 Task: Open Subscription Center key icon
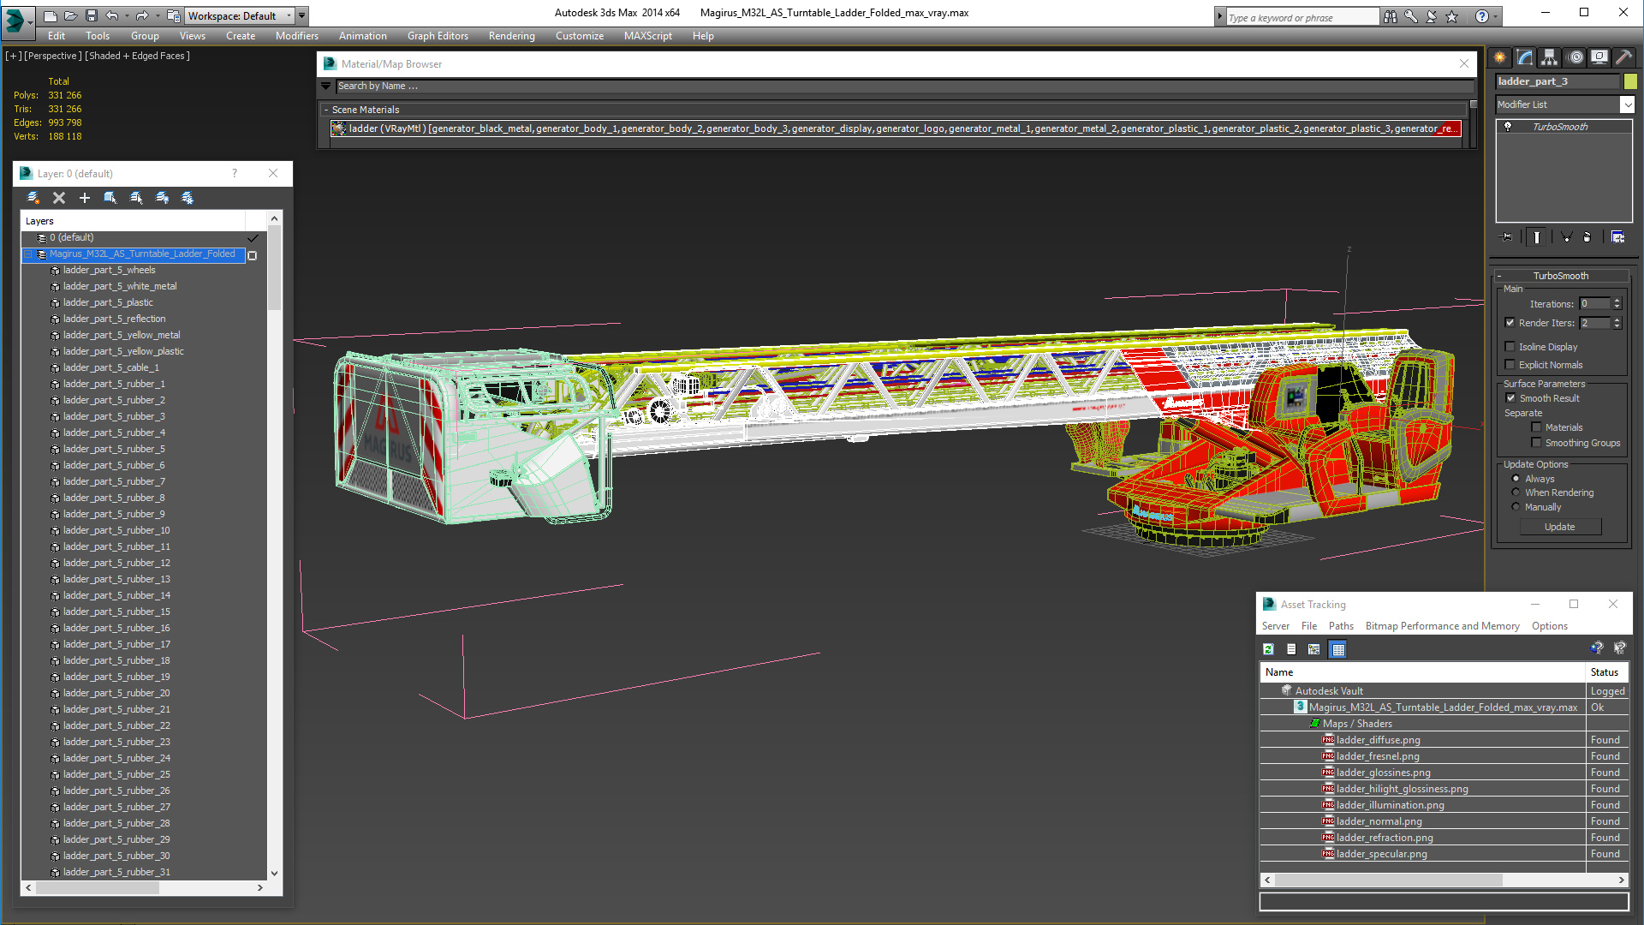tap(1410, 16)
